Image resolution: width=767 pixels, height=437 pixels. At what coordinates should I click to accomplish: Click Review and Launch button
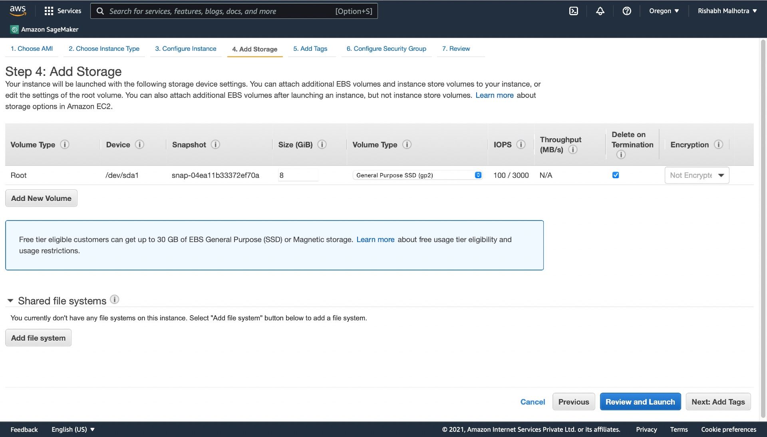(640, 401)
